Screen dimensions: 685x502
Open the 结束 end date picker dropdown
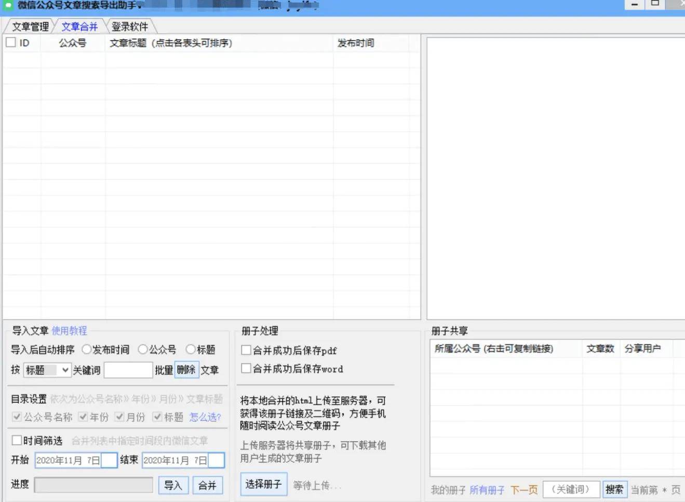point(216,460)
